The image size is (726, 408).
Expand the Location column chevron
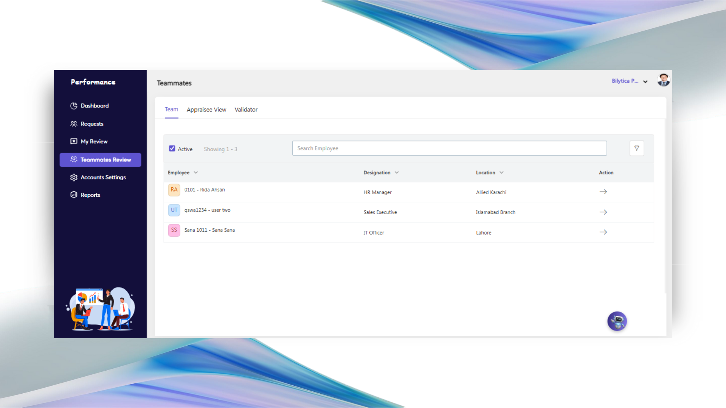(x=501, y=173)
